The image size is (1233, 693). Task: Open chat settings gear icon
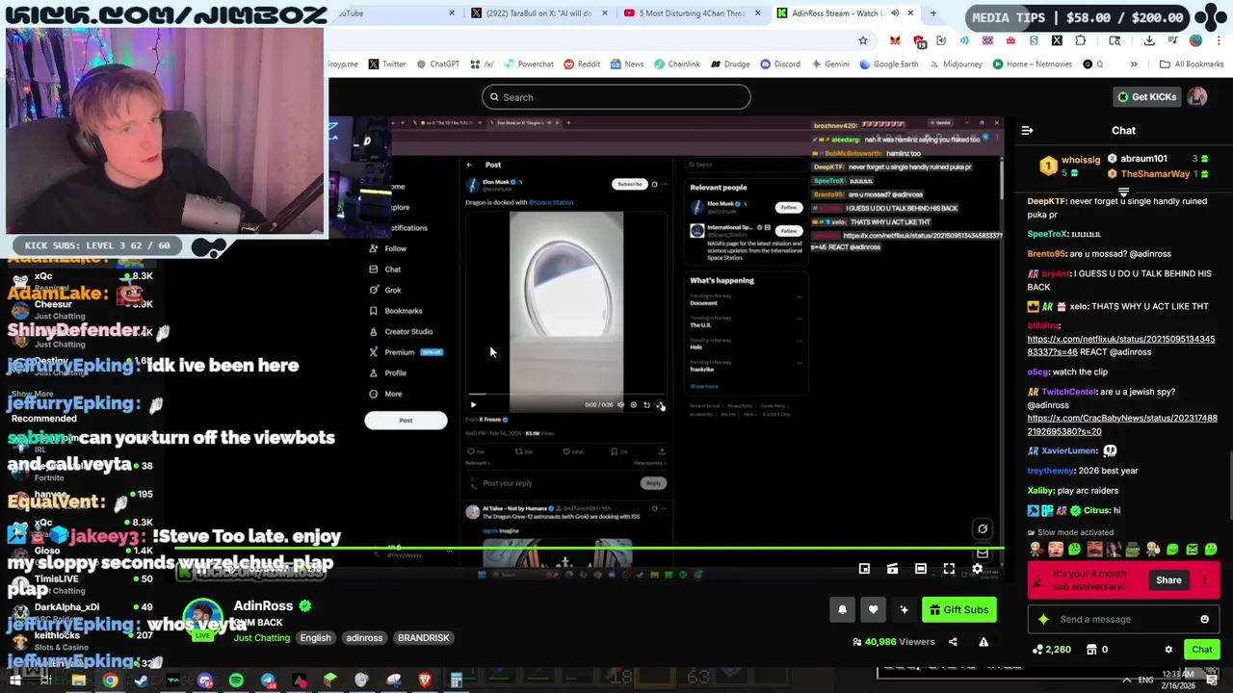coord(1168,650)
